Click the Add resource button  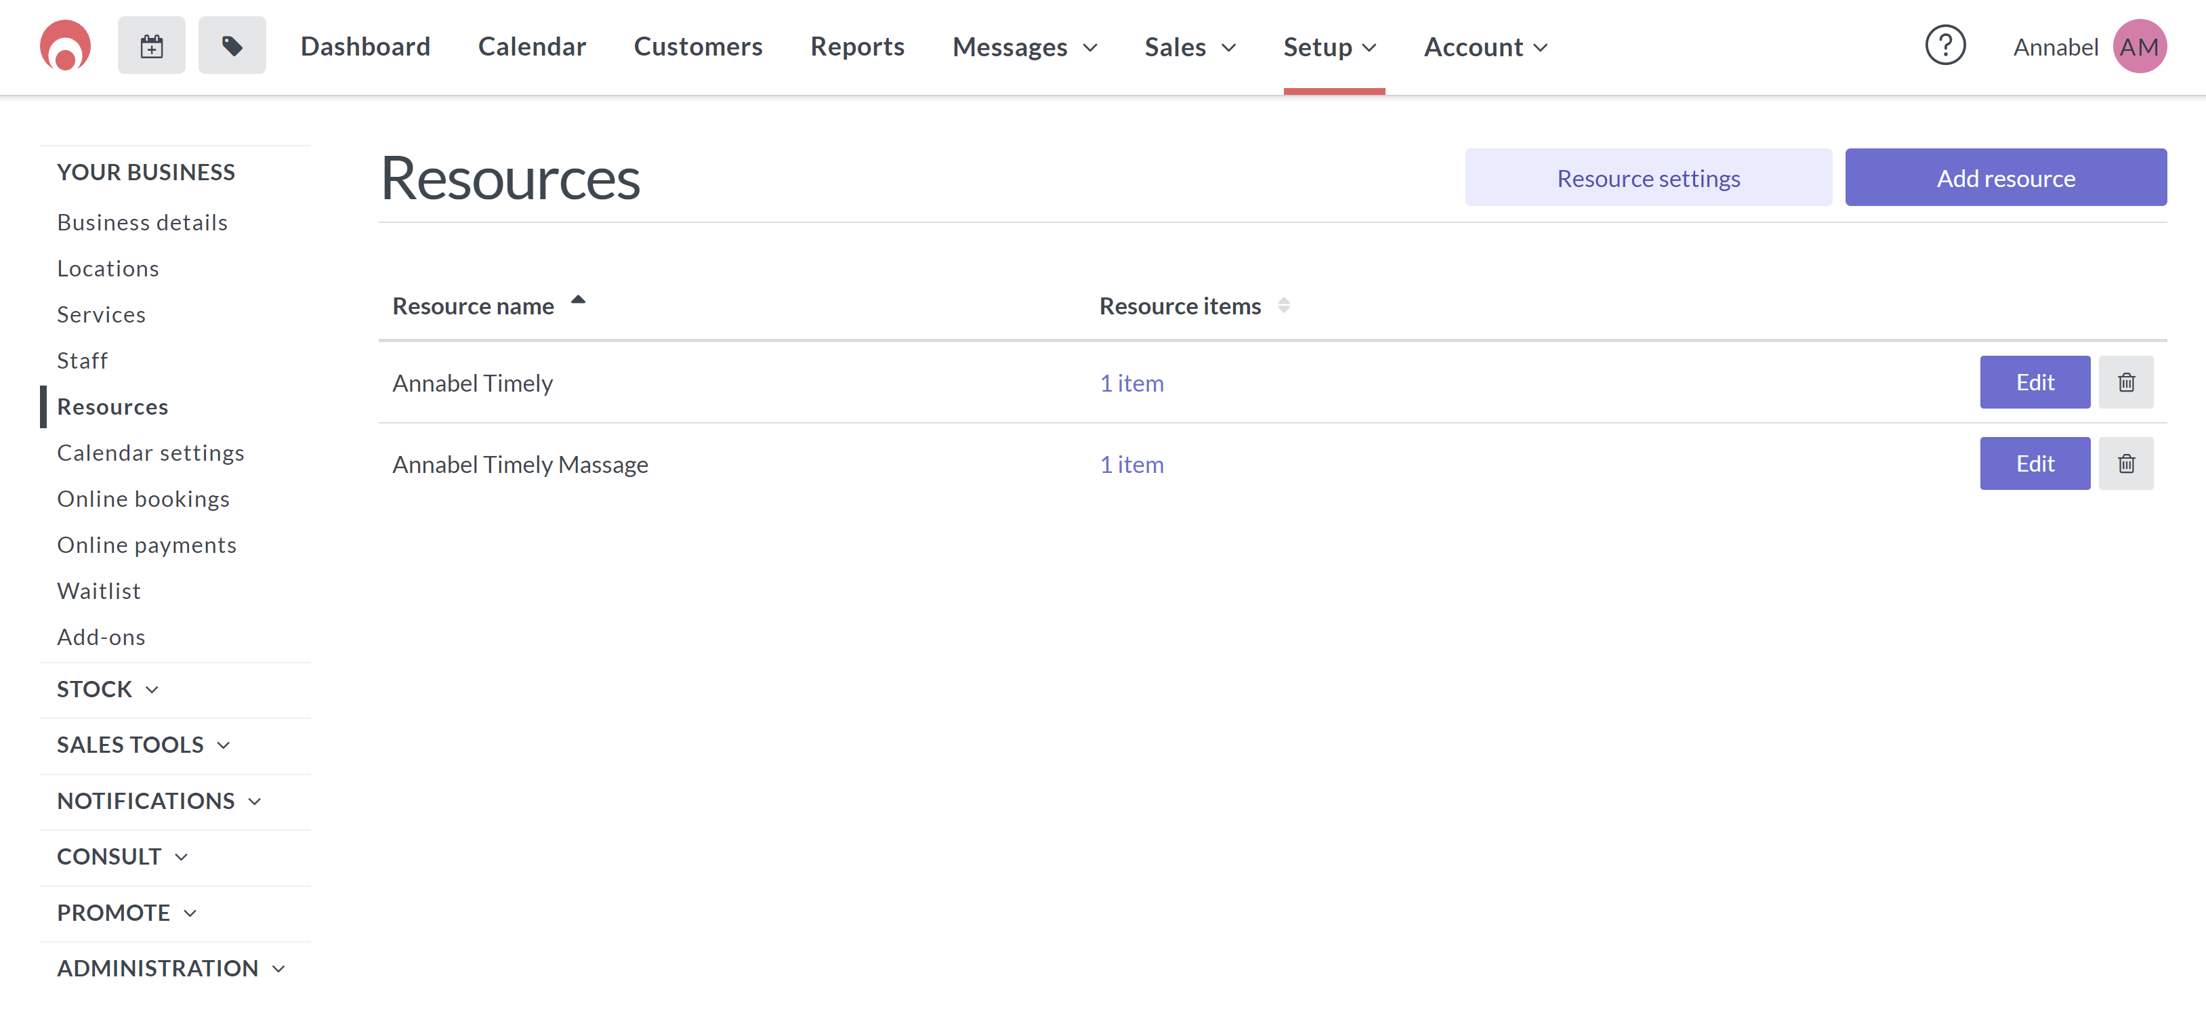point(2005,178)
